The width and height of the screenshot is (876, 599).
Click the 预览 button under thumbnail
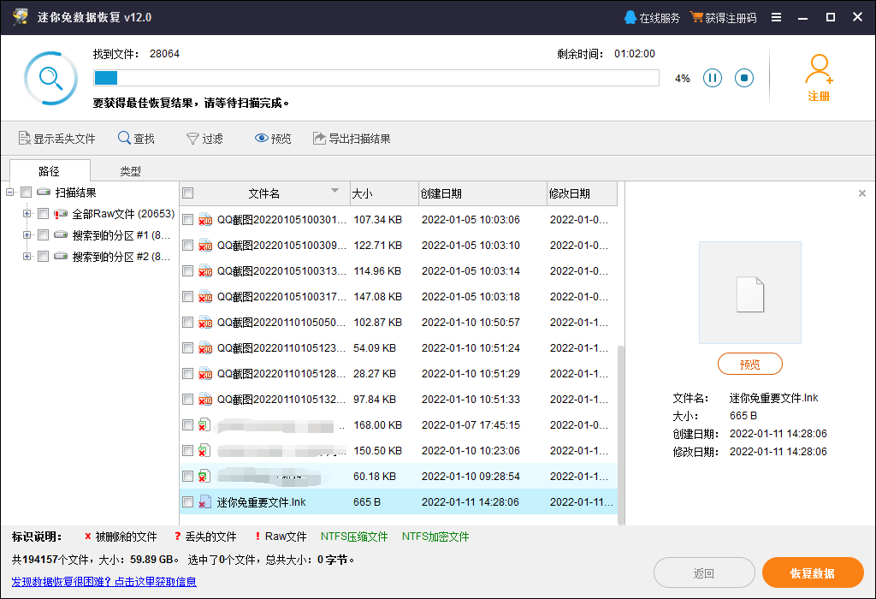749,365
